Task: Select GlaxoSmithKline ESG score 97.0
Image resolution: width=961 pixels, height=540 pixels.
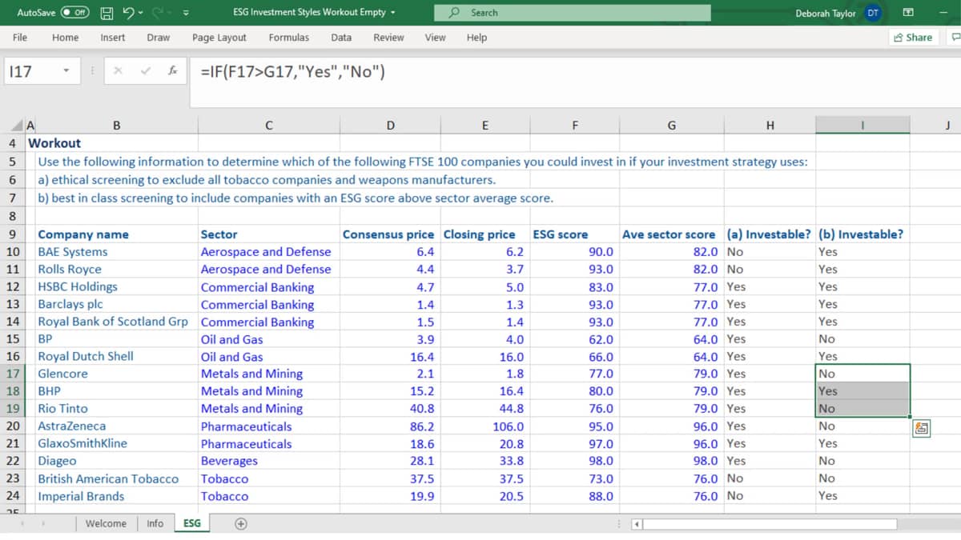Action: [x=575, y=444]
